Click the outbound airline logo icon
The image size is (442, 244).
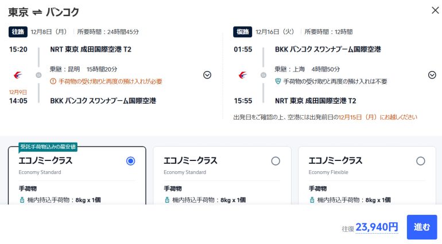point(17,75)
